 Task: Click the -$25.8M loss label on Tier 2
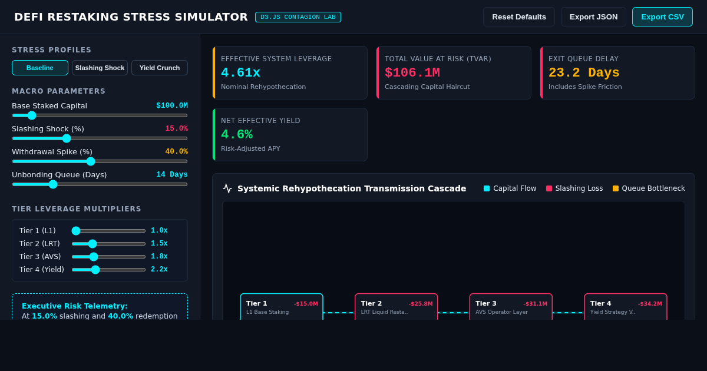pyautogui.click(x=421, y=304)
